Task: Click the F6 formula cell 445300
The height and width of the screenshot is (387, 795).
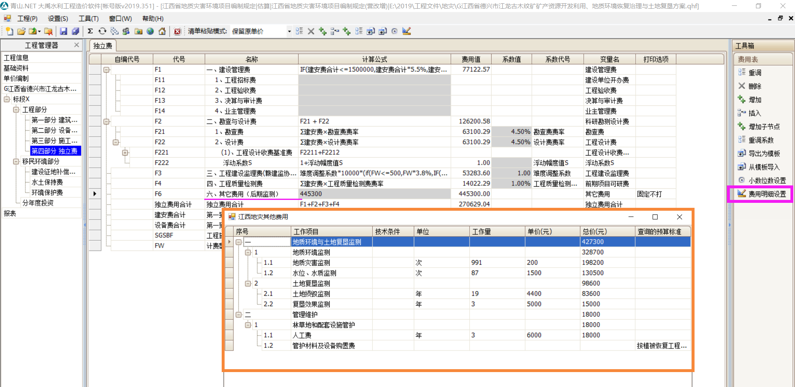Action: tap(374, 194)
